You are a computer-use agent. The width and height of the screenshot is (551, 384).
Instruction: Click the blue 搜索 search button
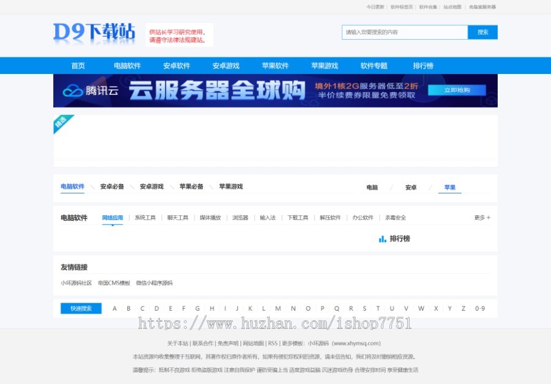point(482,32)
